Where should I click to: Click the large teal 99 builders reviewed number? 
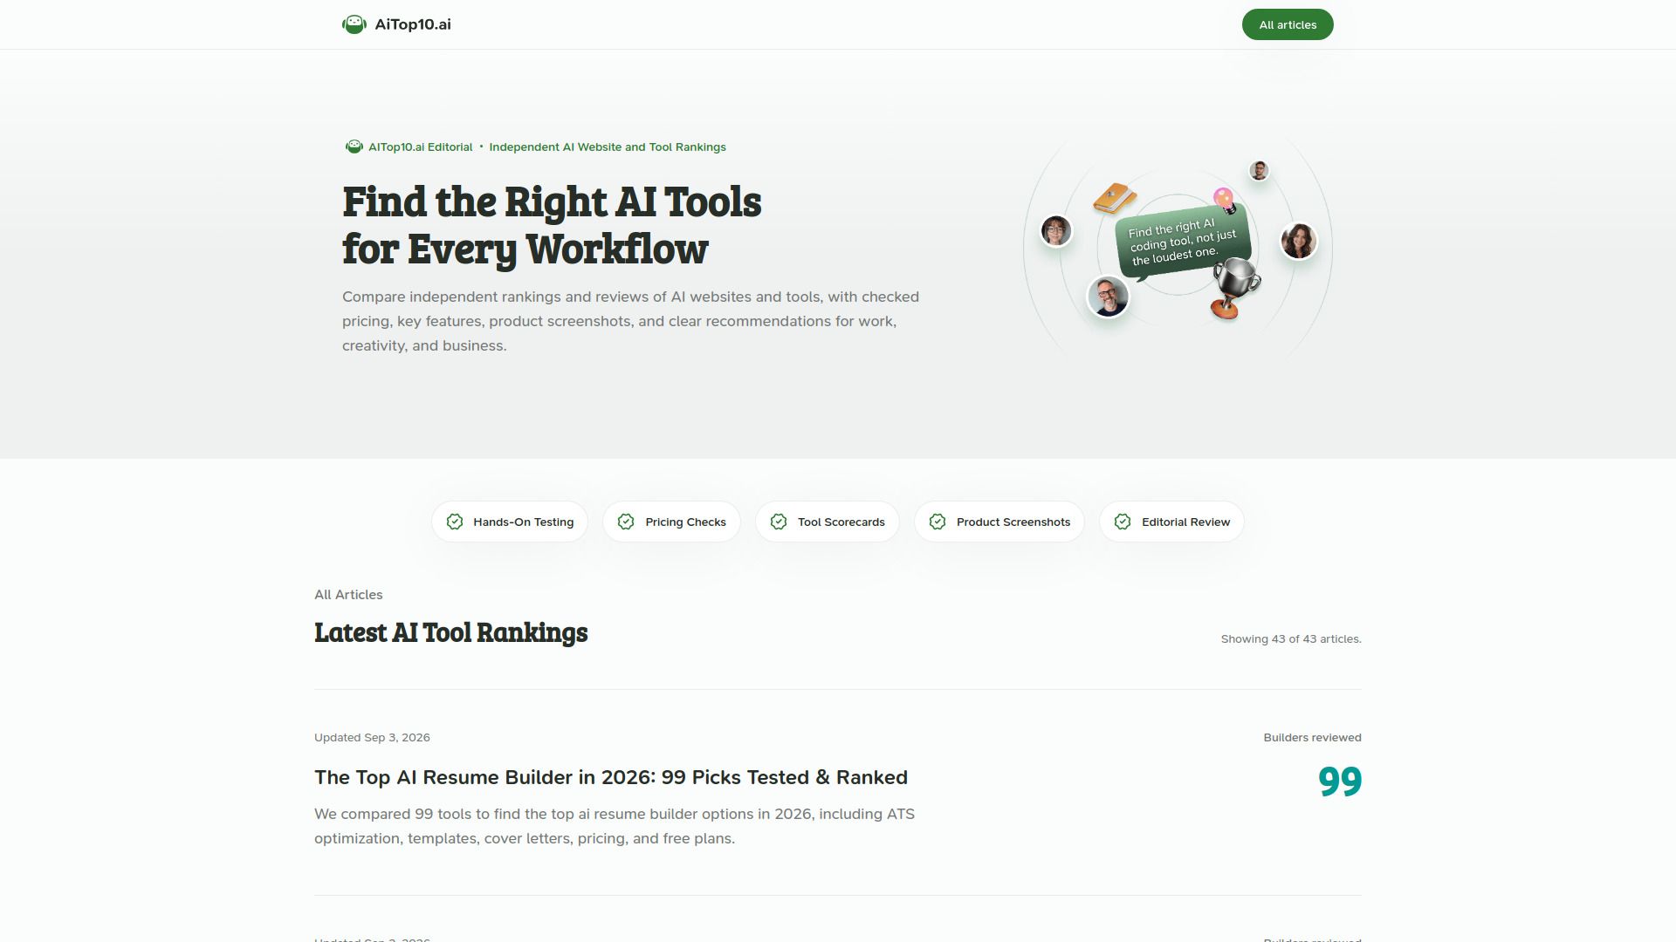pyautogui.click(x=1340, y=782)
